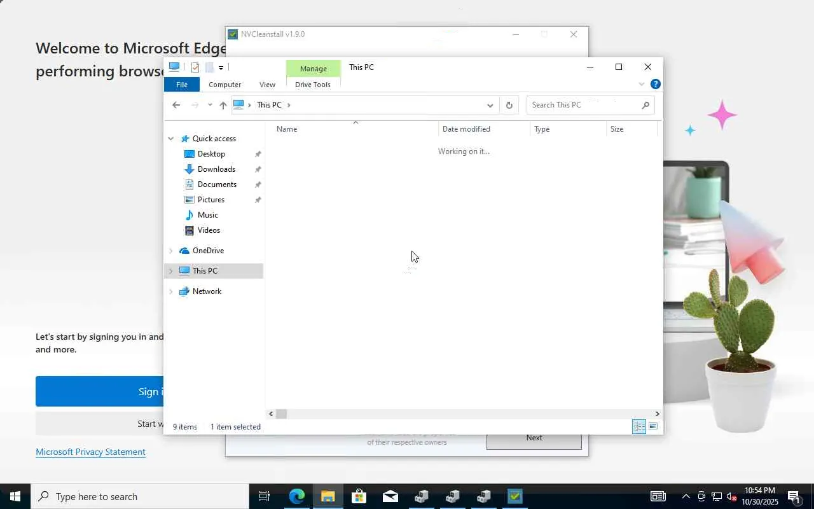Click the File Explorer taskbar icon
Screen dimensions: 814x509
(328, 496)
